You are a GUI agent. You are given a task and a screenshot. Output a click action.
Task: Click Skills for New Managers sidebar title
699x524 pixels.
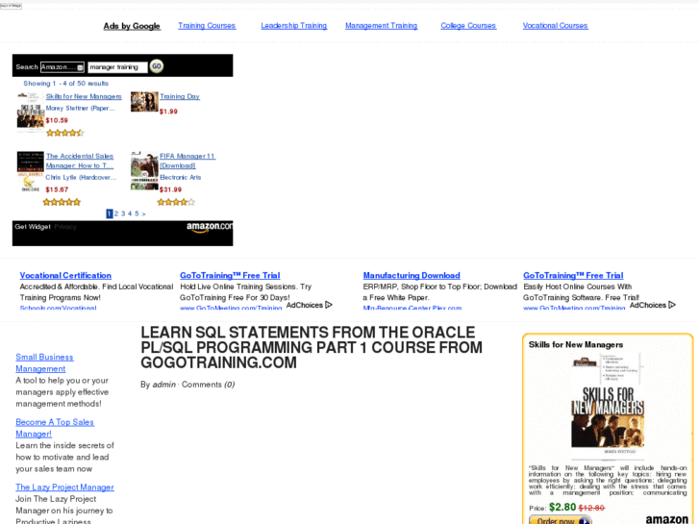(x=576, y=345)
